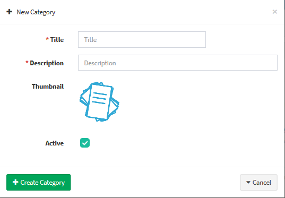Focus the Description input box
Viewport: 285px width, 198px height.
(178, 63)
